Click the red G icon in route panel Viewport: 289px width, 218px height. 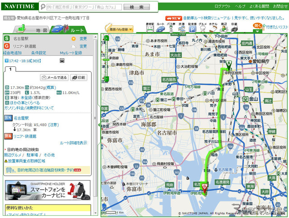7,46
